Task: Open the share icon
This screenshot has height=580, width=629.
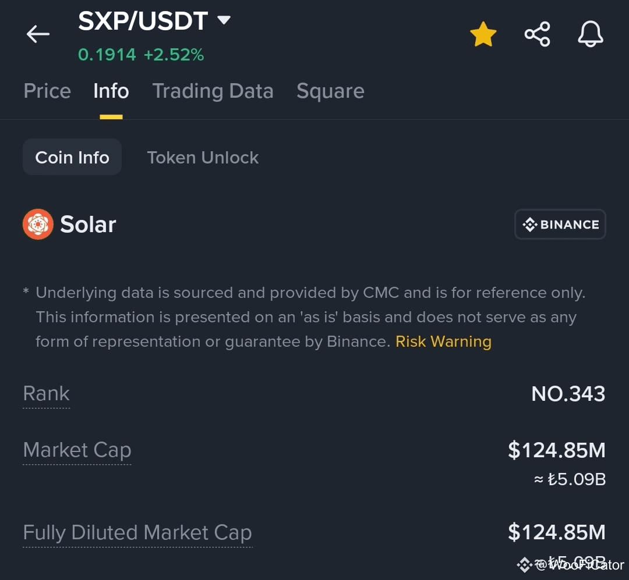Action: [537, 34]
